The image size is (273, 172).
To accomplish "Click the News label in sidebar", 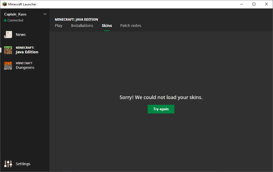I will (21, 35).
